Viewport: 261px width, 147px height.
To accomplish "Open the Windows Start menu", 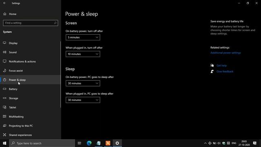I will coord(4,143).
